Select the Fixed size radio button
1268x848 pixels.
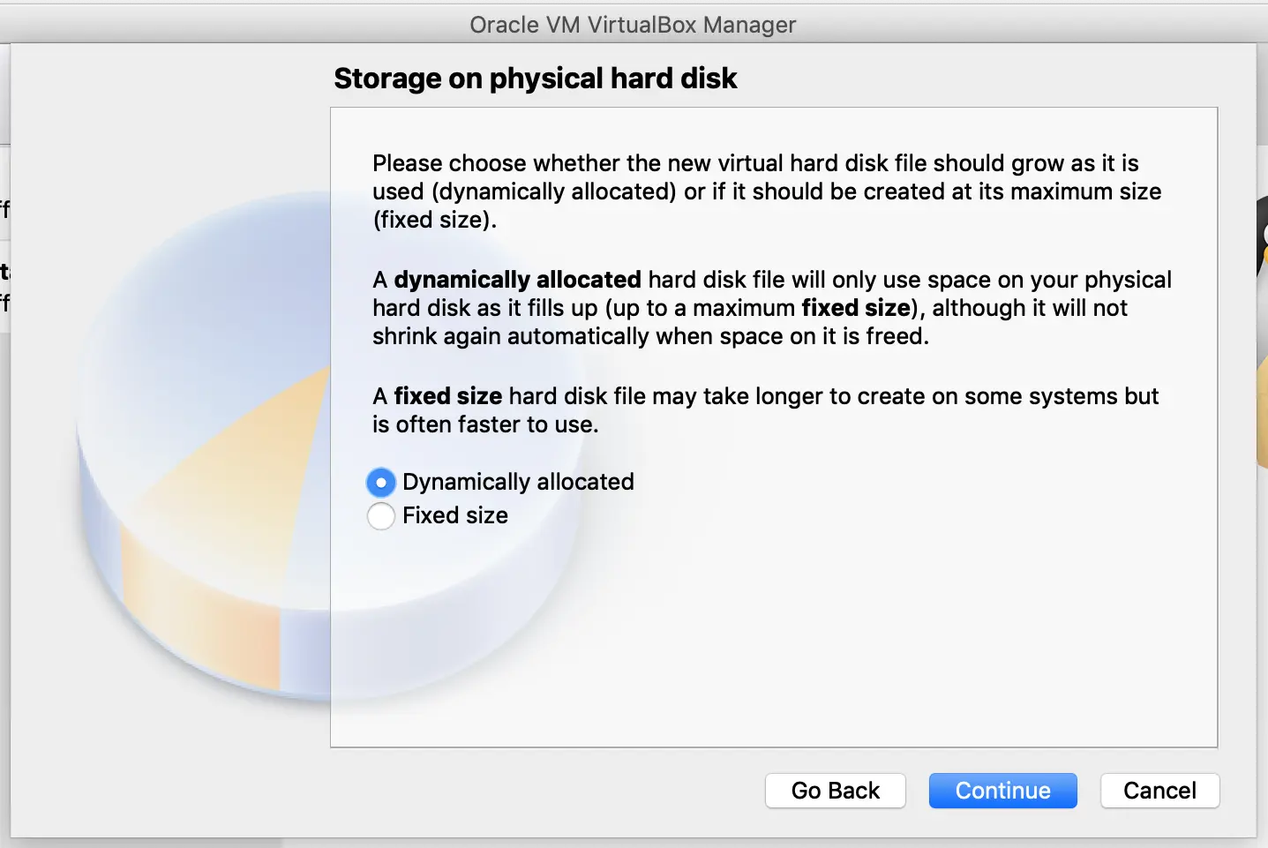(x=380, y=516)
